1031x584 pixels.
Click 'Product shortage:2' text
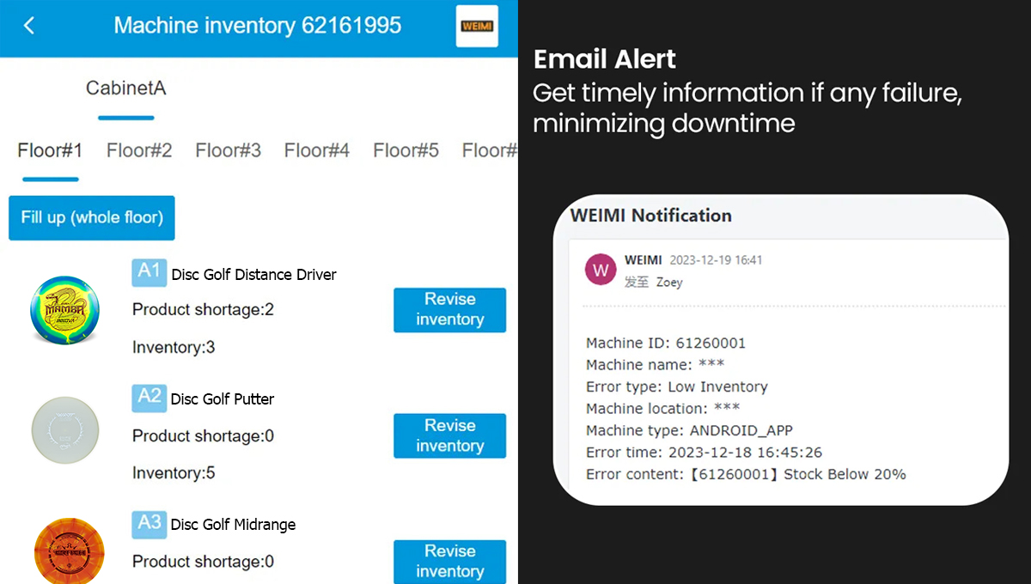point(203,309)
